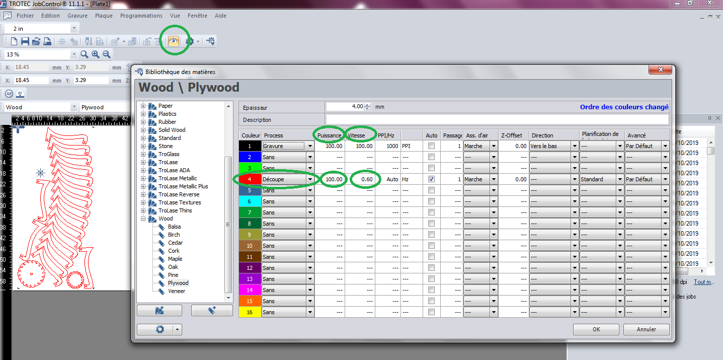The height and width of the screenshot is (360, 723).
Task: Toggle Auto checkbox for color 3 row
Action: point(431,168)
